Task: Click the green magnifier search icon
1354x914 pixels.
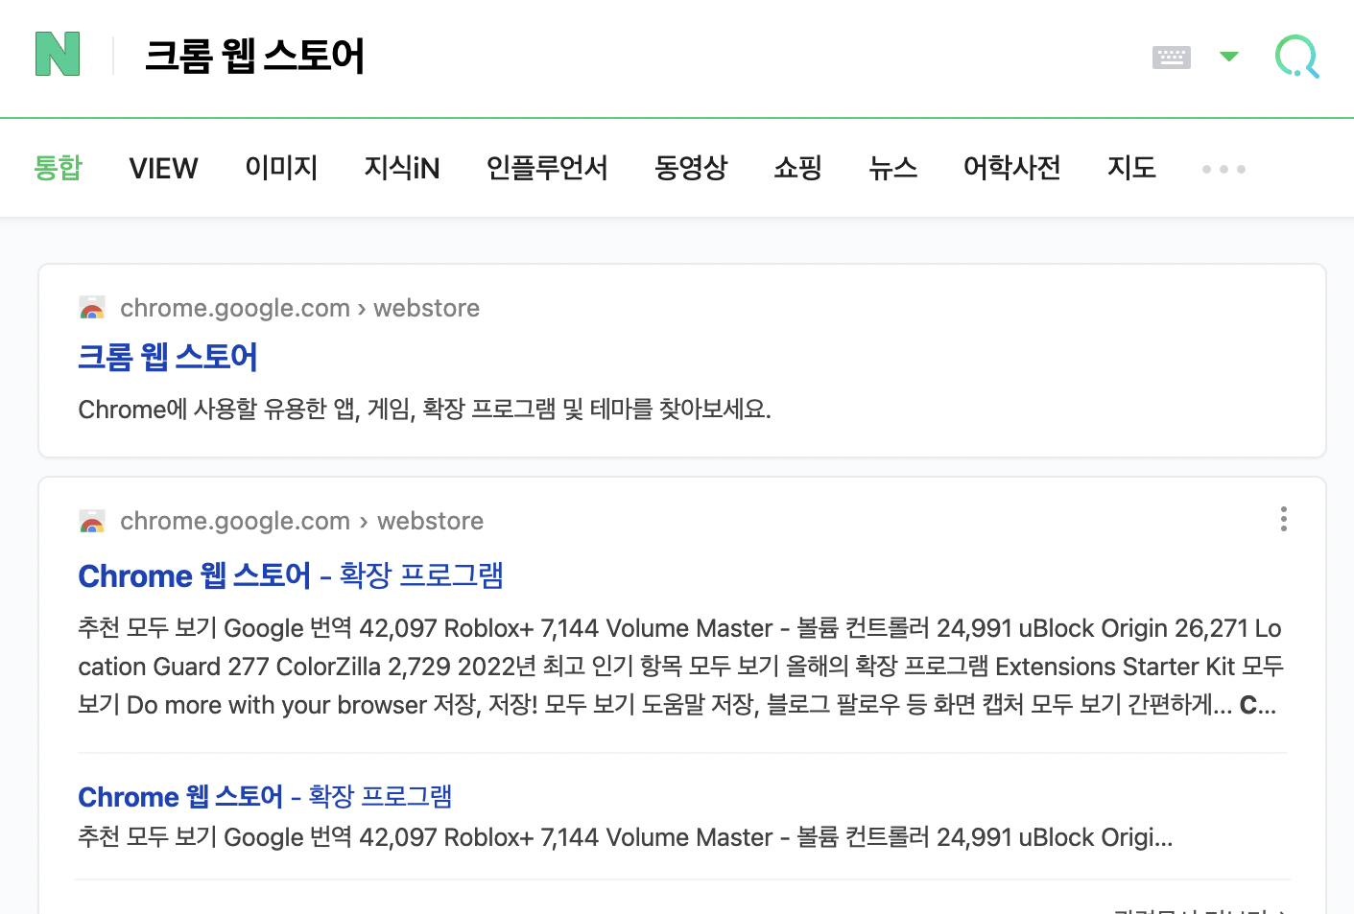Action: tap(1296, 57)
